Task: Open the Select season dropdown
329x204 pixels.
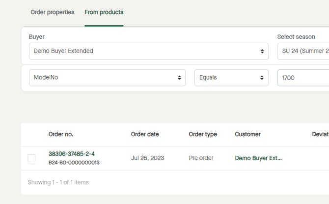Action: [x=302, y=51]
